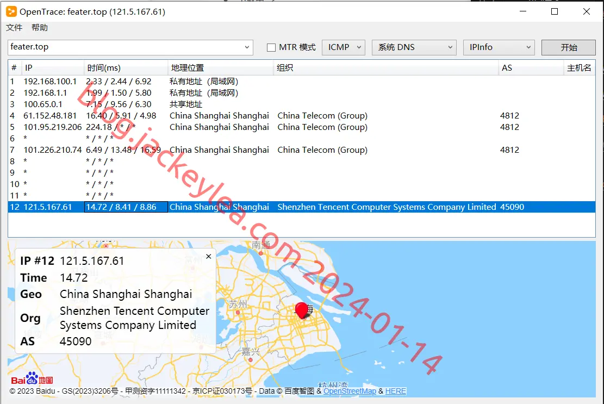The image size is (604, 404).
Task: Click Shenzhen Tencent Computer Systems organization cell
Action: (x=387, y=207)
